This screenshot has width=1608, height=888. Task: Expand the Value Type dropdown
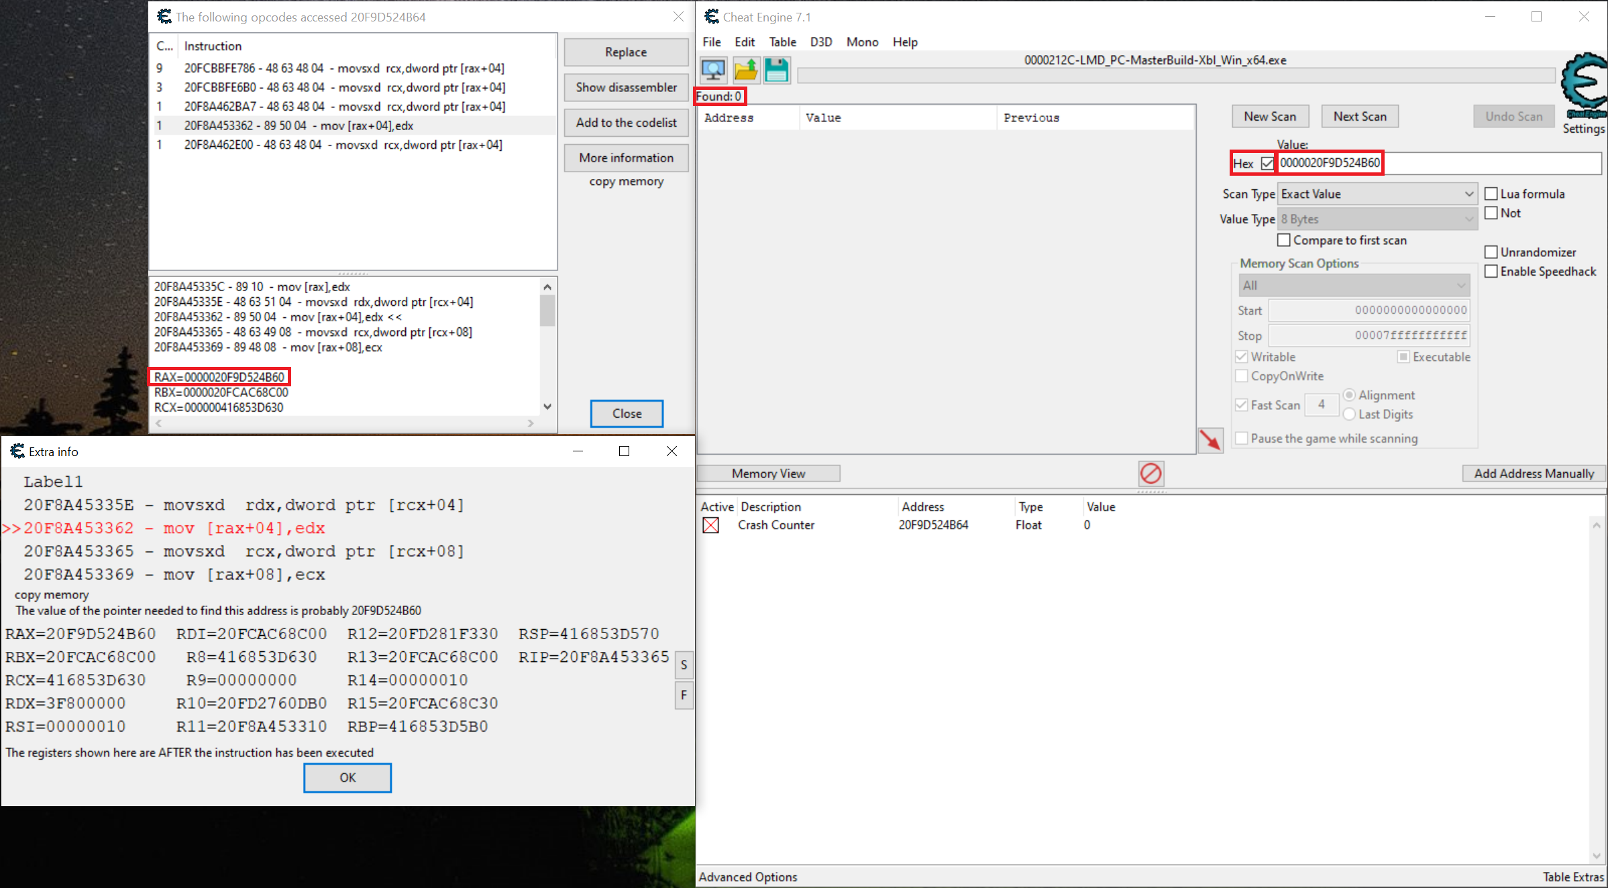tap(1377, 219)
